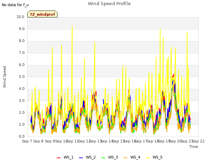
Task: Click the yellow WS_5 legend swatch
Action: pos(147,158)
